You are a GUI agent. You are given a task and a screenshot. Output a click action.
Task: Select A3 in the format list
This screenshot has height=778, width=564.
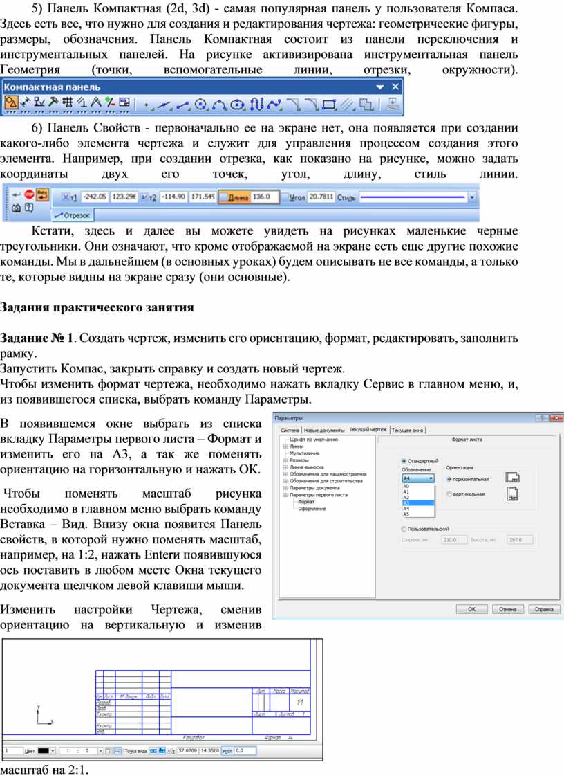[x=418, y=503]
